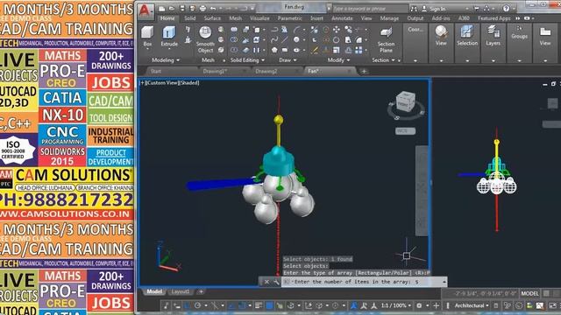
Task: Expand the Section panel dropdown
Action: pyautogui.click(x=383, y=60)
